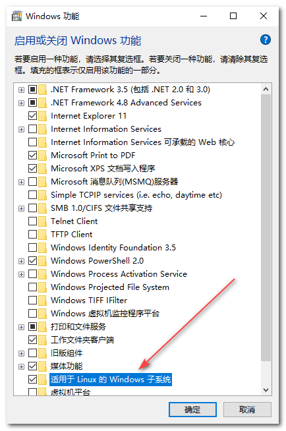
Task: Expand the .NET Framework 3.5 node
Action: pos(21,90)
